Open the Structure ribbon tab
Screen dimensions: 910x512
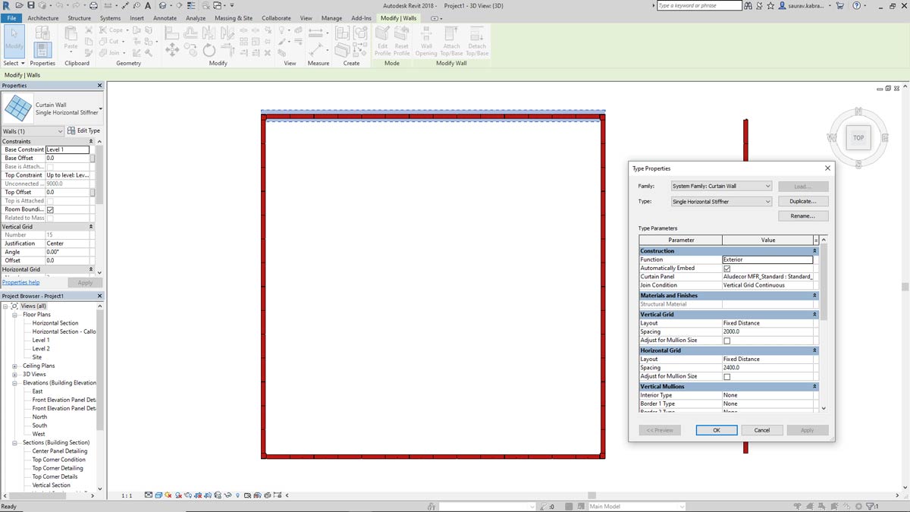(79, 18)
